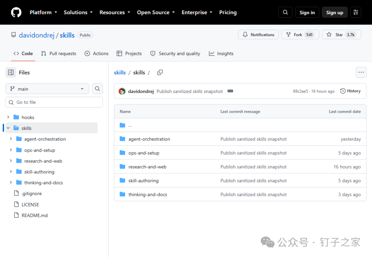Switch to the Pull requests tab
Image resolution: width=372 pixels, height=257 pixels.
59,53
